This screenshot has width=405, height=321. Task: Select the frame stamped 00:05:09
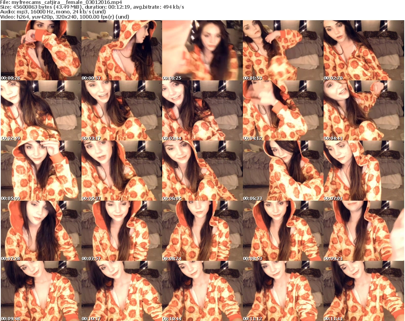[x=41, y=171]
